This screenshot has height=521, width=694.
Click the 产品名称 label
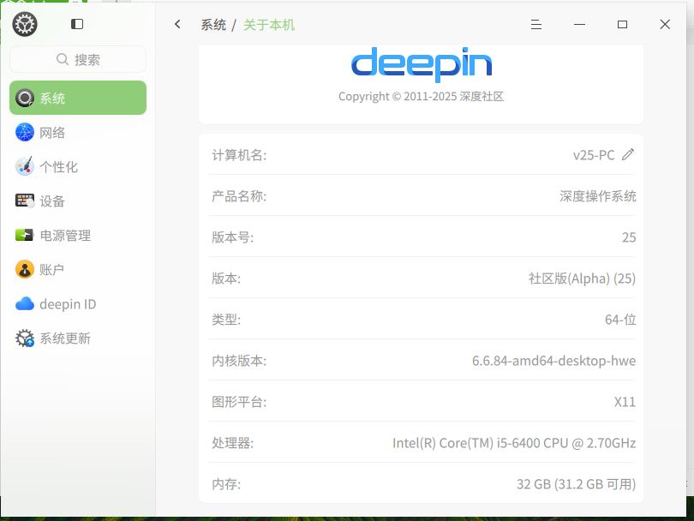239,196
